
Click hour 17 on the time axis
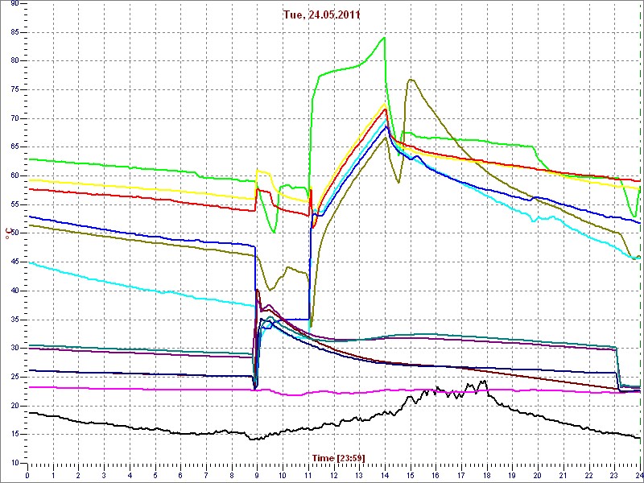click(460, 475)
